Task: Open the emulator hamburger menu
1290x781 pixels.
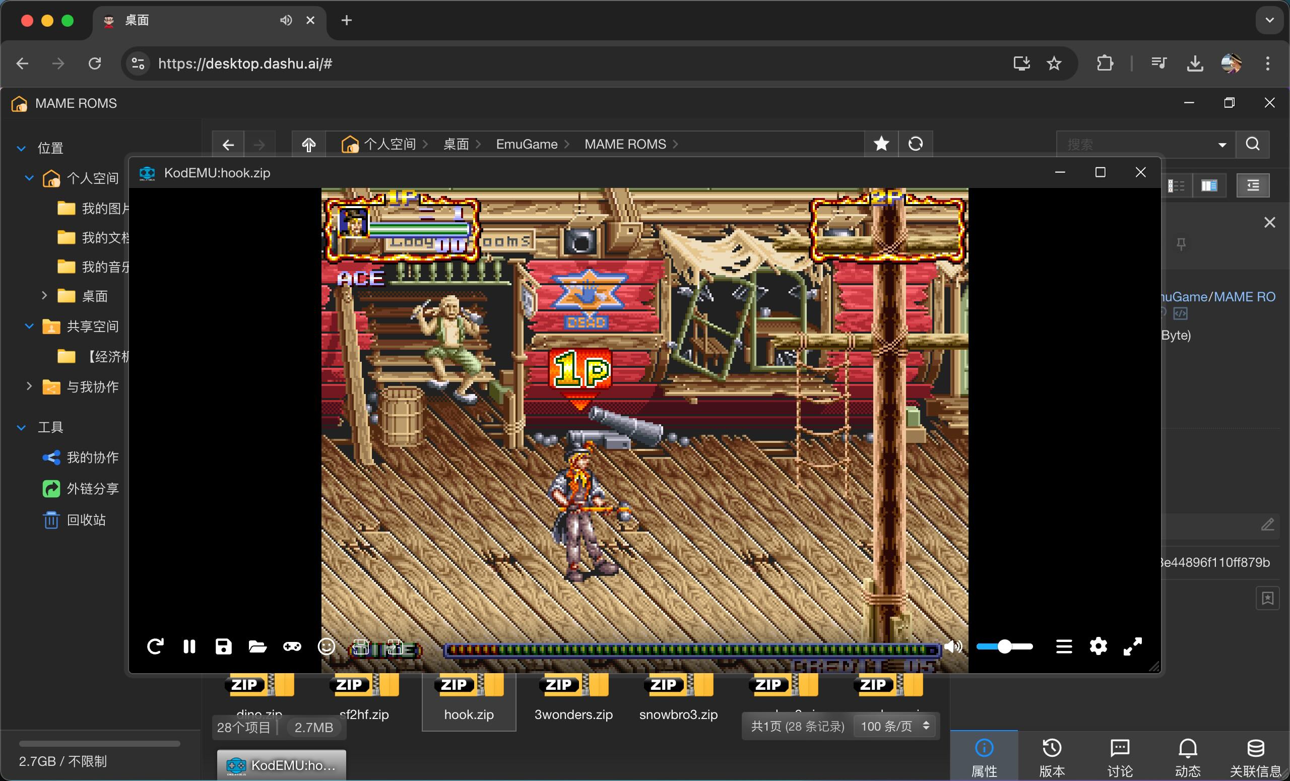Action: coord(1064,646)
